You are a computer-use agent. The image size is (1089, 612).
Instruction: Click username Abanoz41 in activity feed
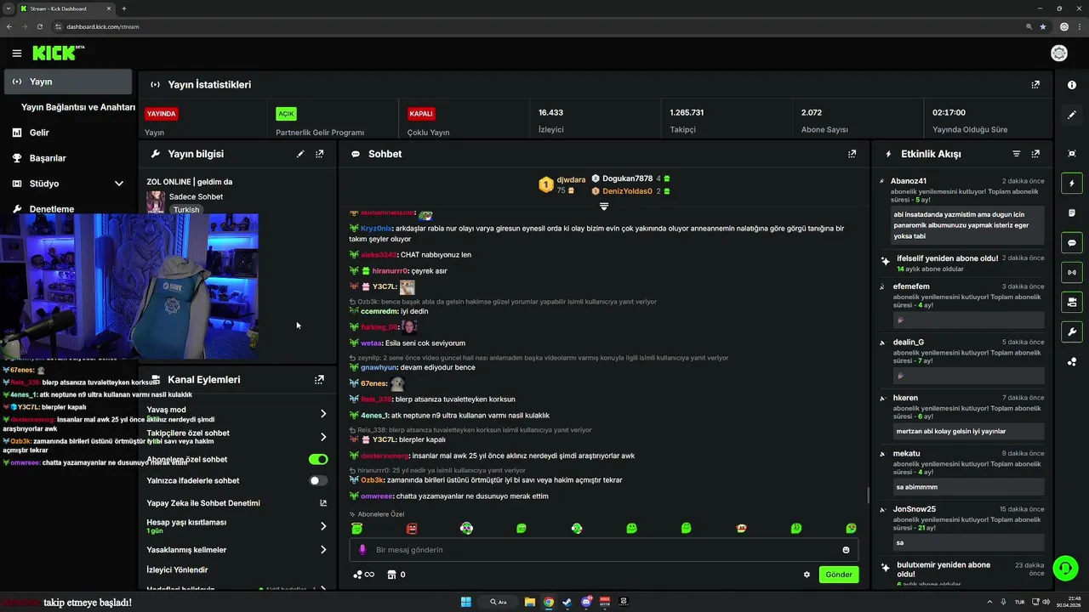click(909, 181)
